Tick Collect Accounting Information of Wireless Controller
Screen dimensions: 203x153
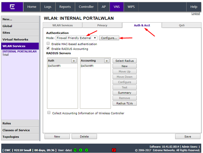click(x=49, y=112)
